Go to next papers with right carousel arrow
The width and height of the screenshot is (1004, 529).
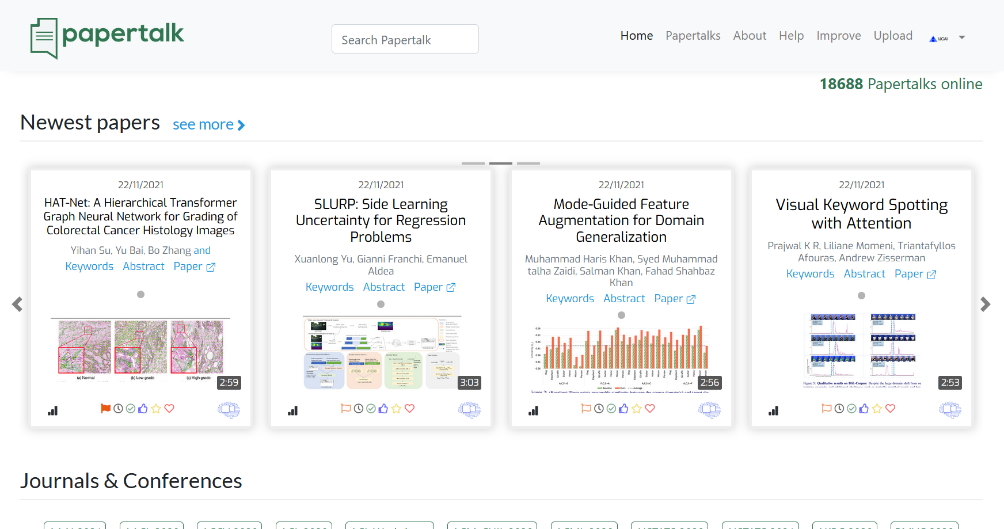click(985, 304)
